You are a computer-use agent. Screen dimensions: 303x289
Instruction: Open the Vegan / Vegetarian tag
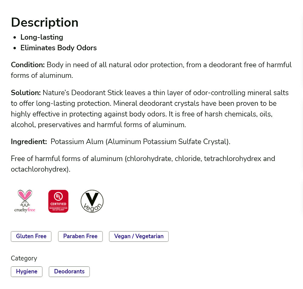138,236
